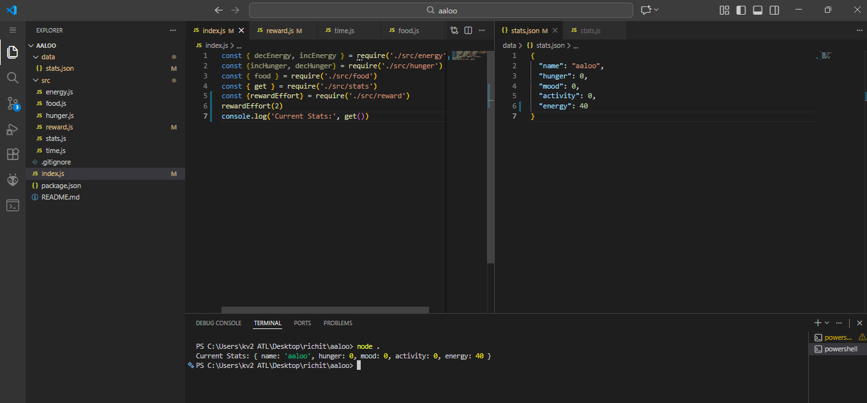Open the PlatformIO alien icon panel

[x=12, y=180]
